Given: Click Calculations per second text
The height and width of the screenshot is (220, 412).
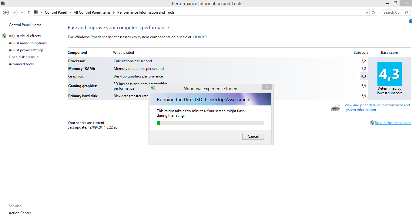Looking at the screenshot, I should [x=133, y=61].
